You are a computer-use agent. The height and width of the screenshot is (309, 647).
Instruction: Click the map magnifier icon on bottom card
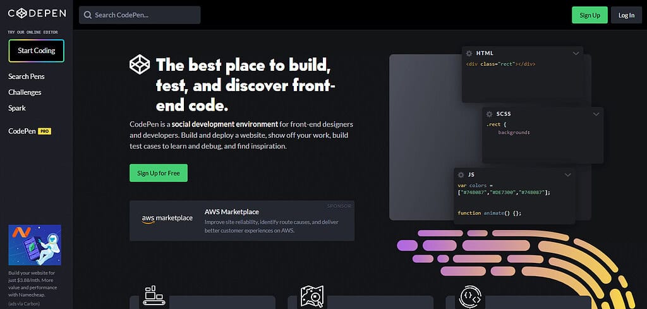pyautogui.click(x=312, y=296)
